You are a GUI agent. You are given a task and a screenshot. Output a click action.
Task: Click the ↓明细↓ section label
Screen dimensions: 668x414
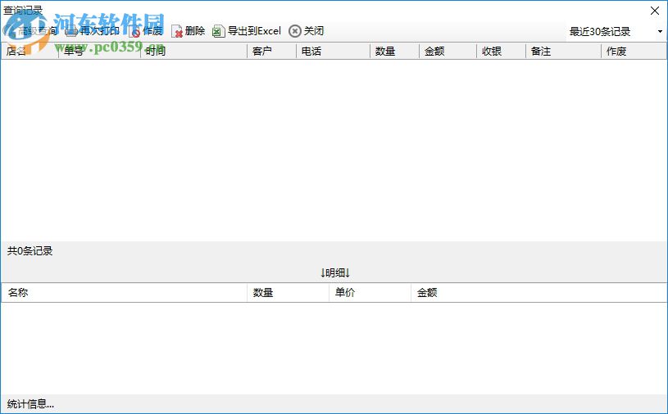[335, 273]
